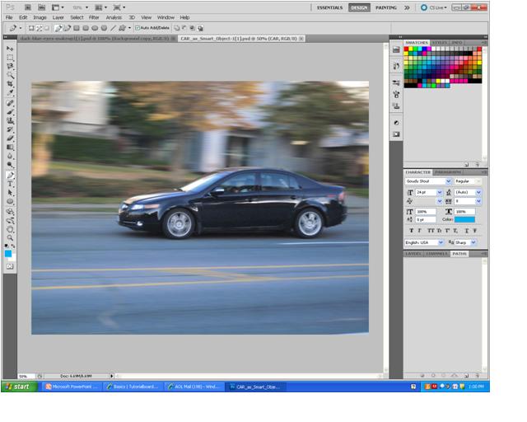Choose Custom Shape in the options bar

coord(123,28)
